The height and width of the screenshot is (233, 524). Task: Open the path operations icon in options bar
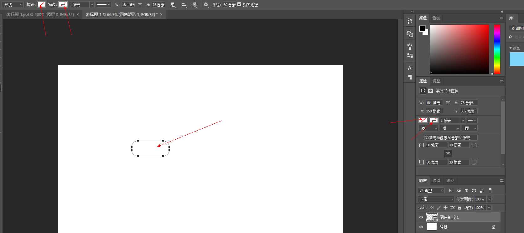[173, 5]
